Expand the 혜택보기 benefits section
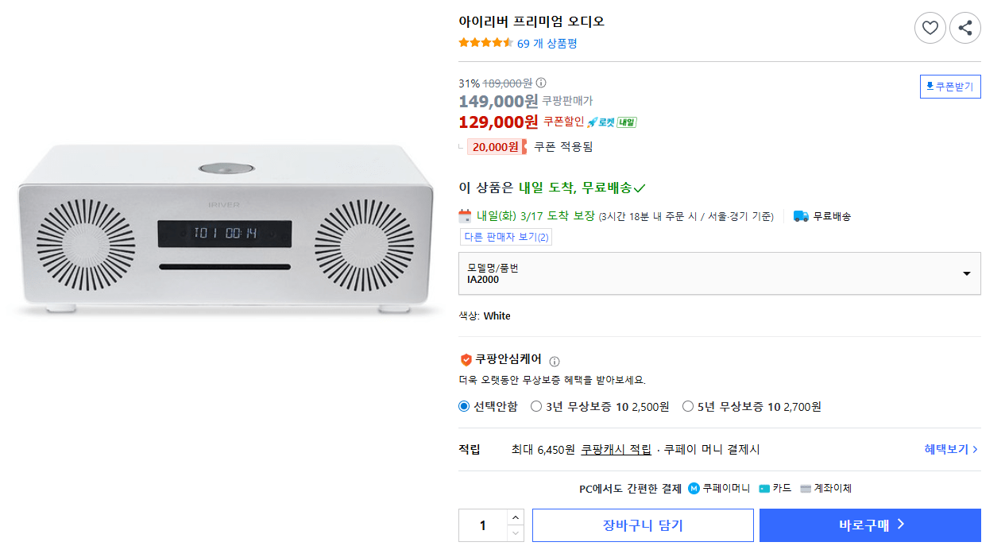The width and height of the screenshot is (1005, 546). (951, 448)
